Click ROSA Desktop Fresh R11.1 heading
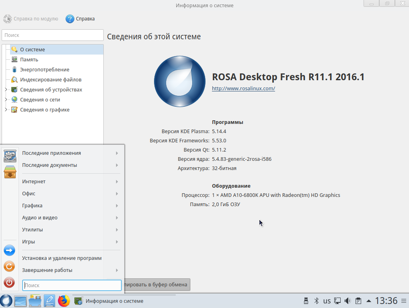Viewport: 409px width, 308px height. click(x=288, y=77)
